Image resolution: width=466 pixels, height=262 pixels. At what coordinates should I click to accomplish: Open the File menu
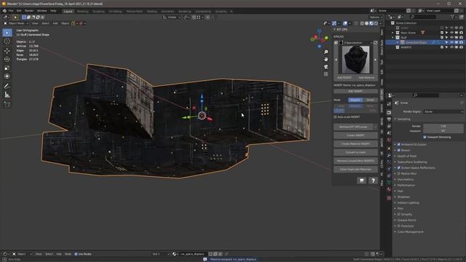[11, 11]
